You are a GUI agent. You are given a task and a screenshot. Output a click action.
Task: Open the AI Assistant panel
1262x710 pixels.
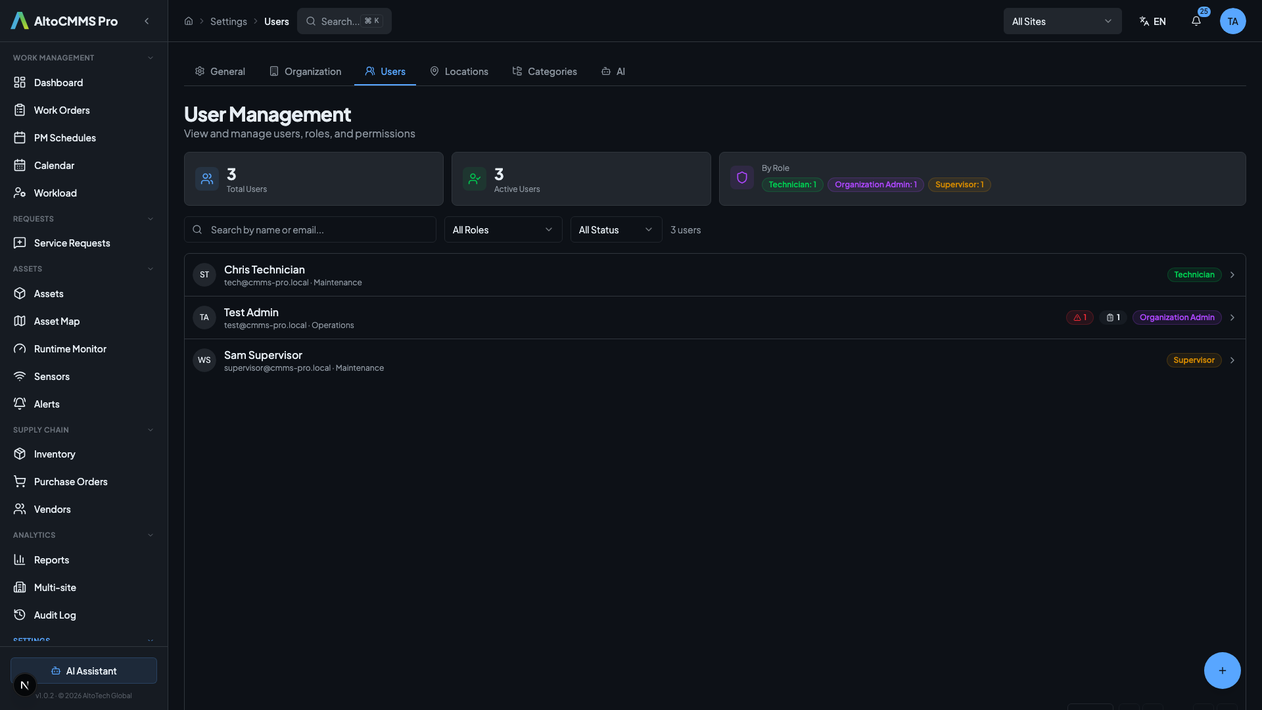(83, 671)
